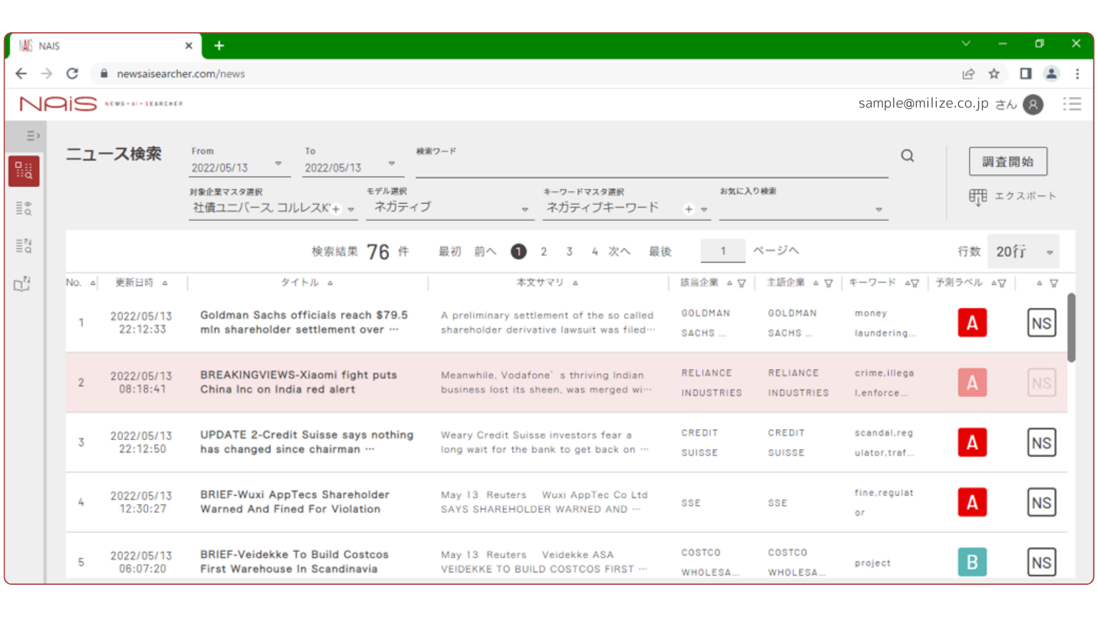Click the 調査開始 button
This screenshot has height=617, width=1098.
(x=1007, y=162)
